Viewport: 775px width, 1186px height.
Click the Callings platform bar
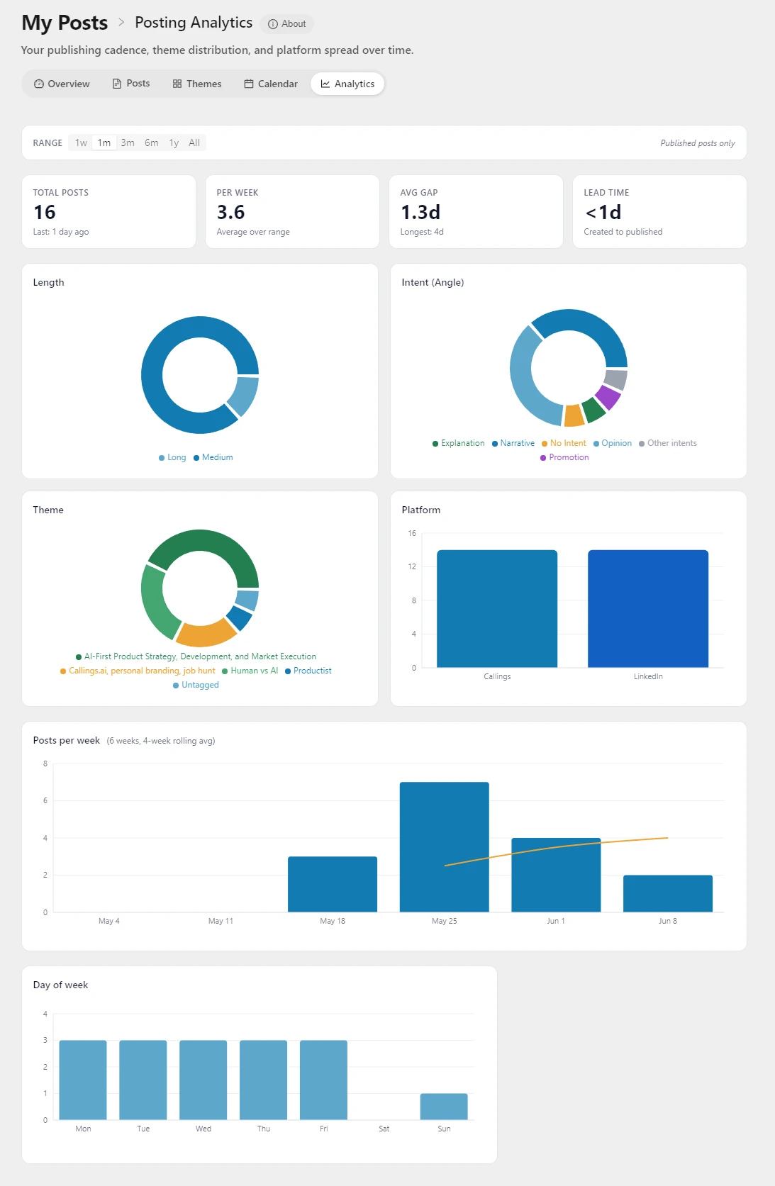pyautogui.click(x=497, y=609)
